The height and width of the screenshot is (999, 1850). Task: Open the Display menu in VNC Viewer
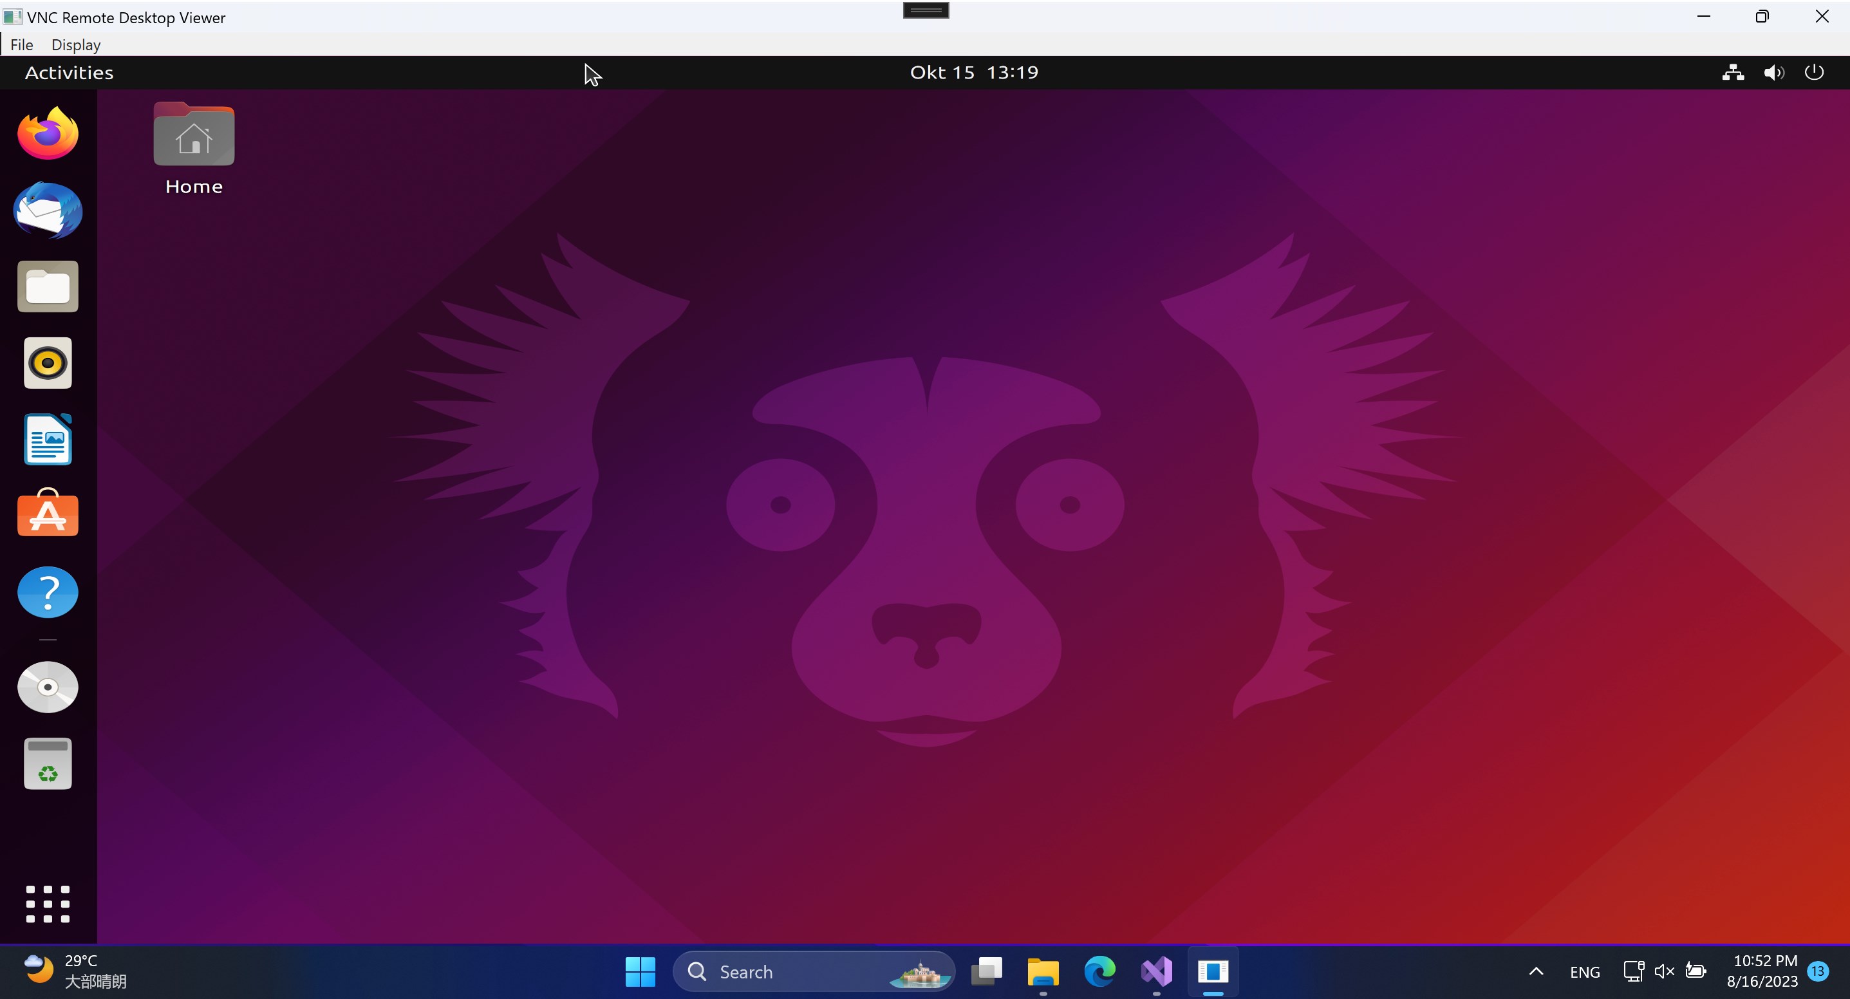click(x=75, y=44)
